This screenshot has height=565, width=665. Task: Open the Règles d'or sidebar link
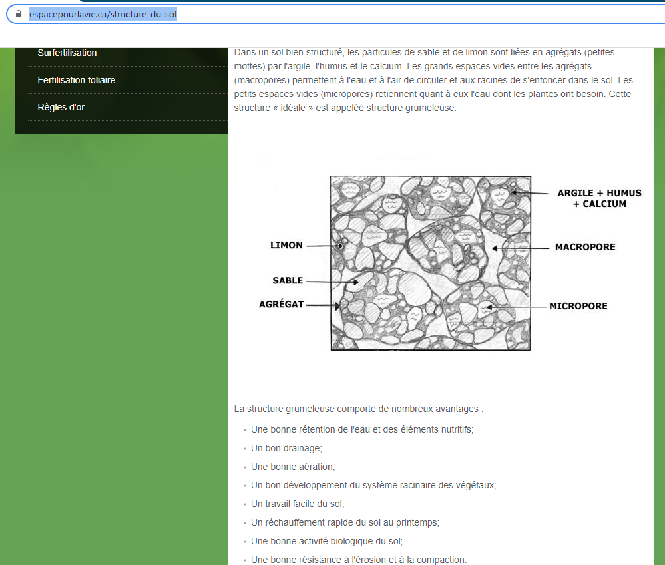(x=61, y=107)
